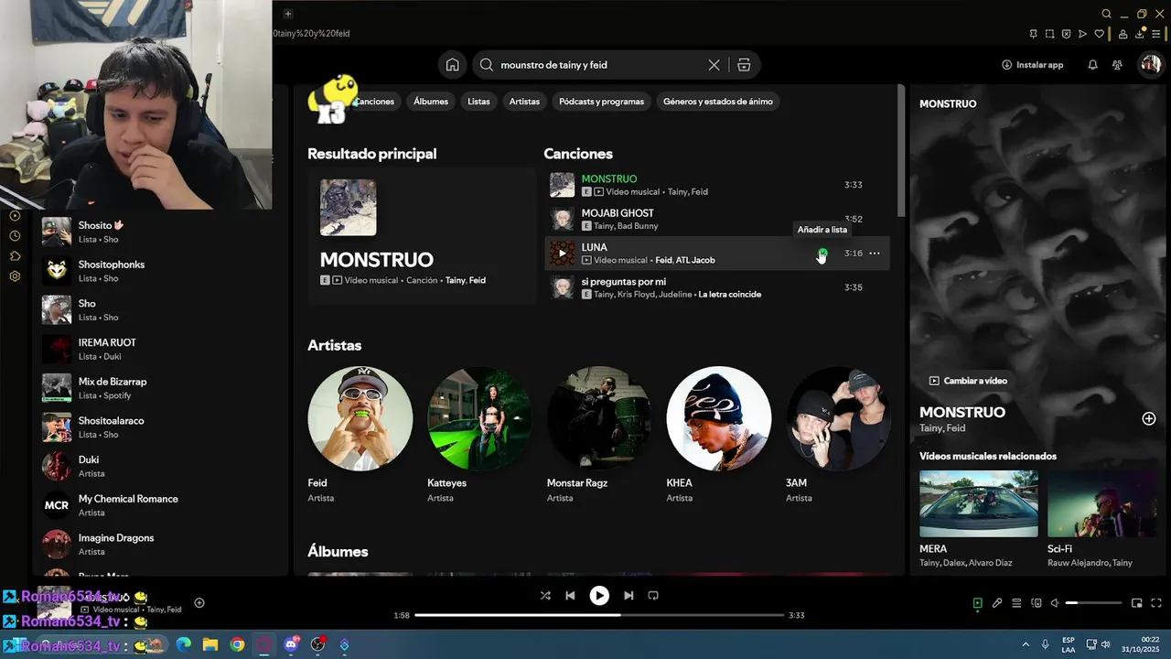Adjust the Spotify volume slider
This screenshot has width=1171, height=659.
[1093, 603]
